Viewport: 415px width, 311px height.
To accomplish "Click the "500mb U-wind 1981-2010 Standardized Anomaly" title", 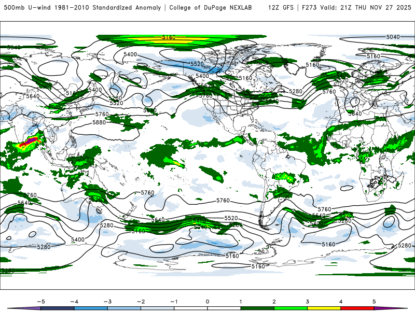I will pyautogui.click(x=82, y=7).
